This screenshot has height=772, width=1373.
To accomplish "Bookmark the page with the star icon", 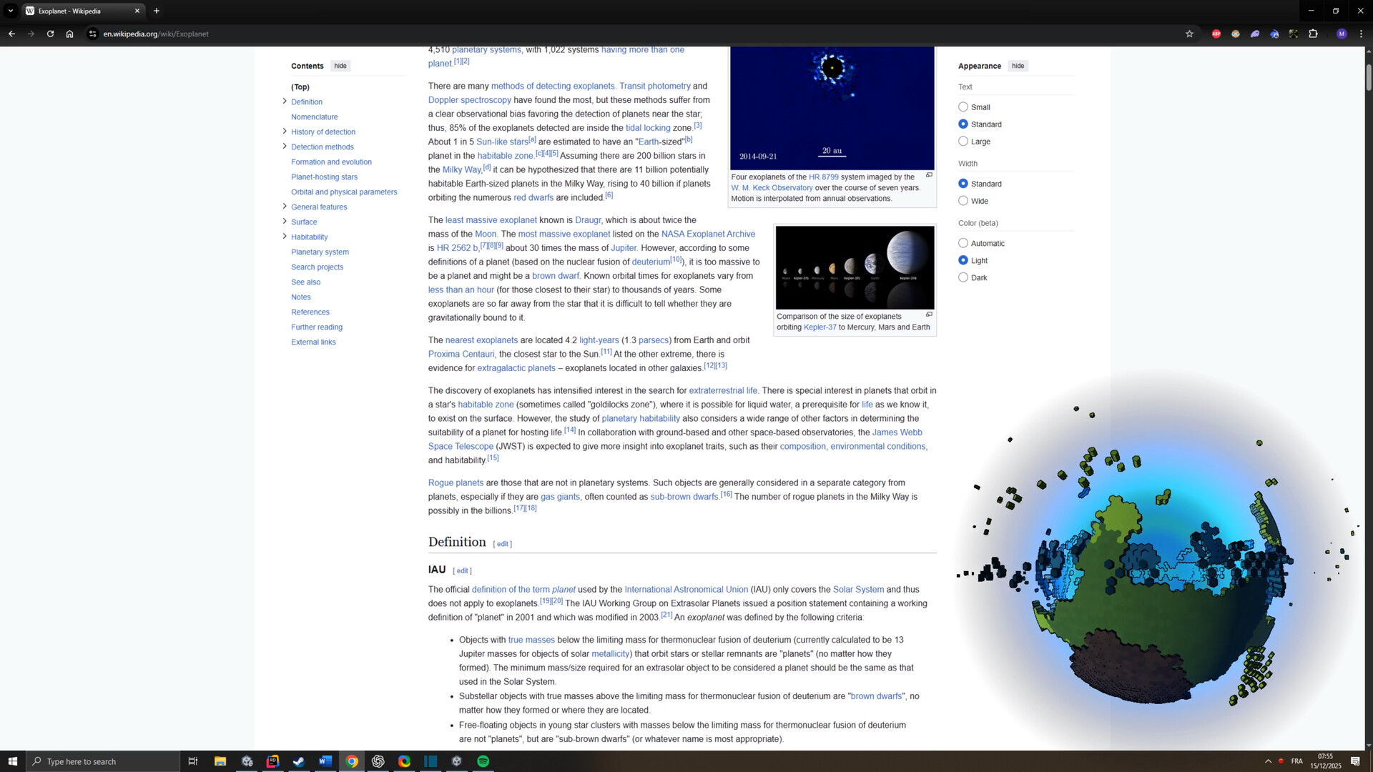I will [1189, 34].
